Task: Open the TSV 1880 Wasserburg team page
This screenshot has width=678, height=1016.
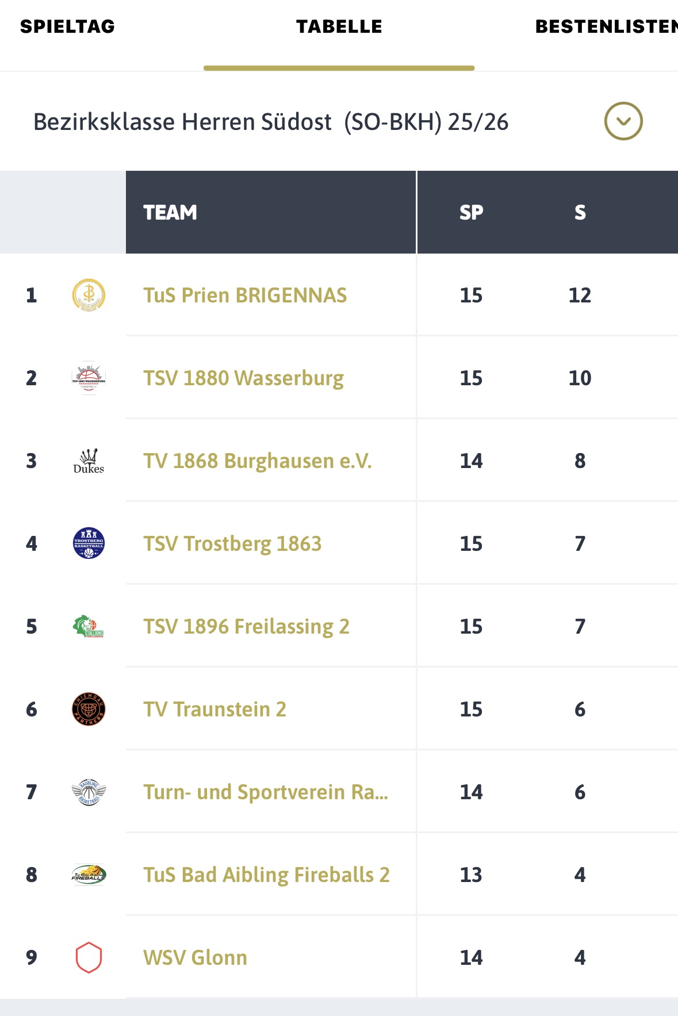Action: [x=243, y=378]
